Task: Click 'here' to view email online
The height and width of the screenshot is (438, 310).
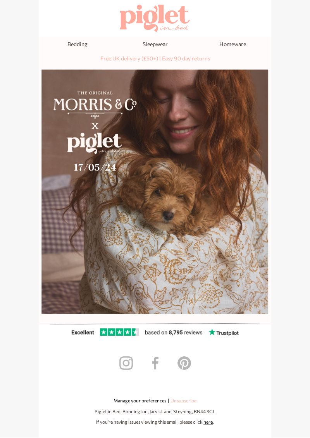Action: (208, 422)
